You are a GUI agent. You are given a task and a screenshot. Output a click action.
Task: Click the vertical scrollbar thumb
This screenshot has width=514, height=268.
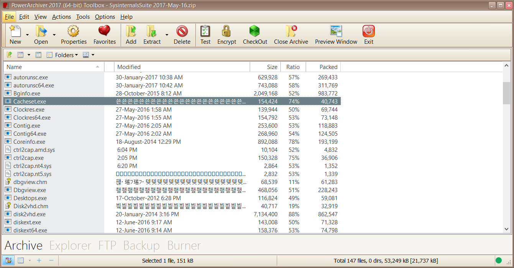[506, 93]
